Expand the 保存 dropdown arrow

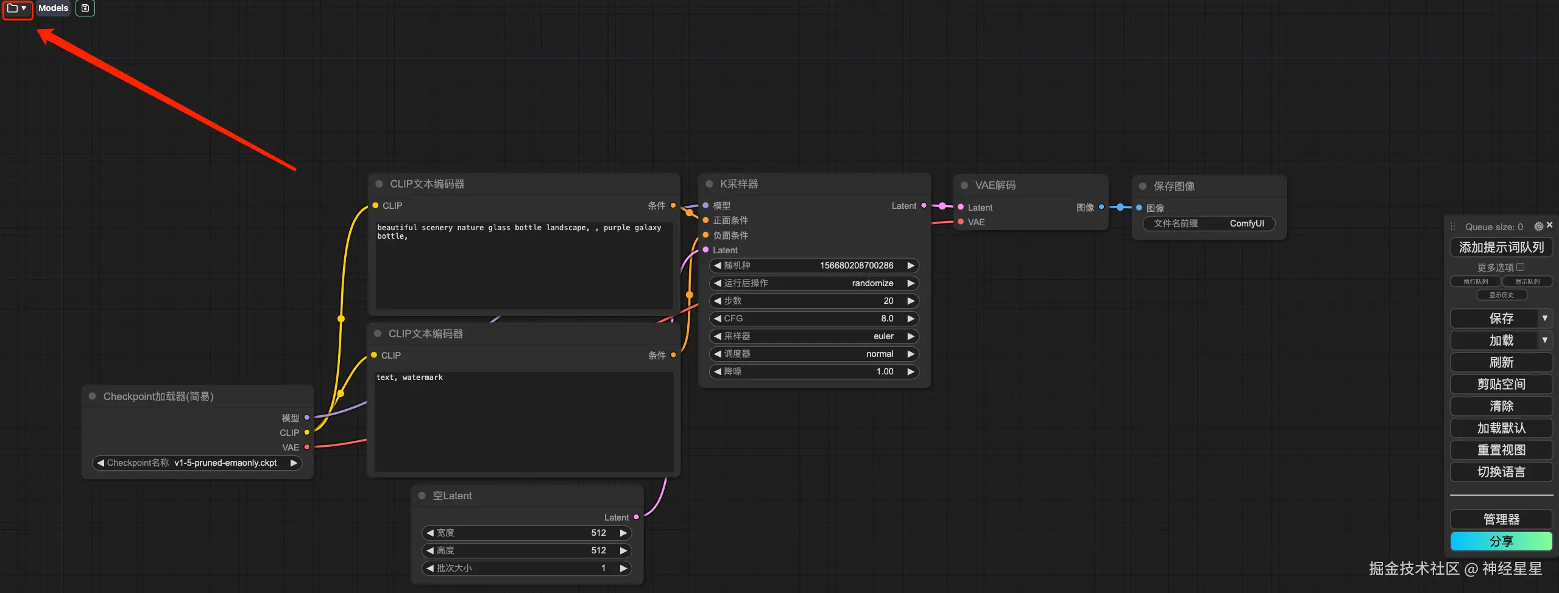1545,318
